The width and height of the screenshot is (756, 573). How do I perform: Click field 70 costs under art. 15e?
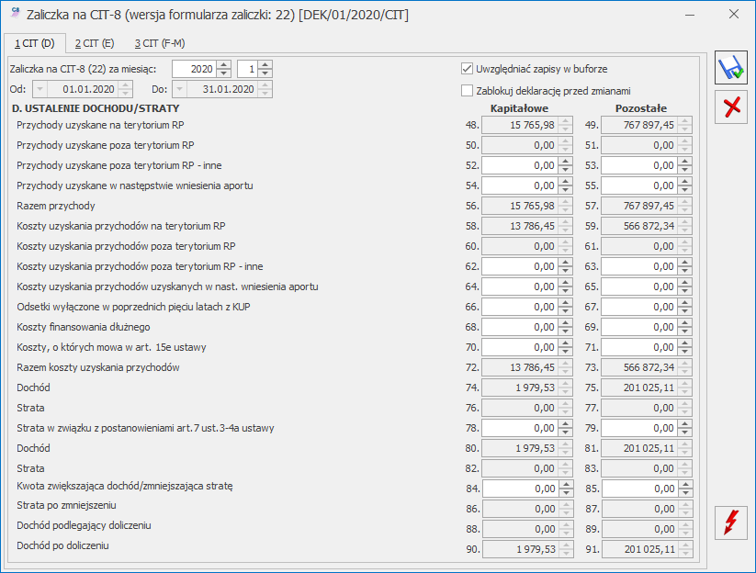(x=520, y=347)
